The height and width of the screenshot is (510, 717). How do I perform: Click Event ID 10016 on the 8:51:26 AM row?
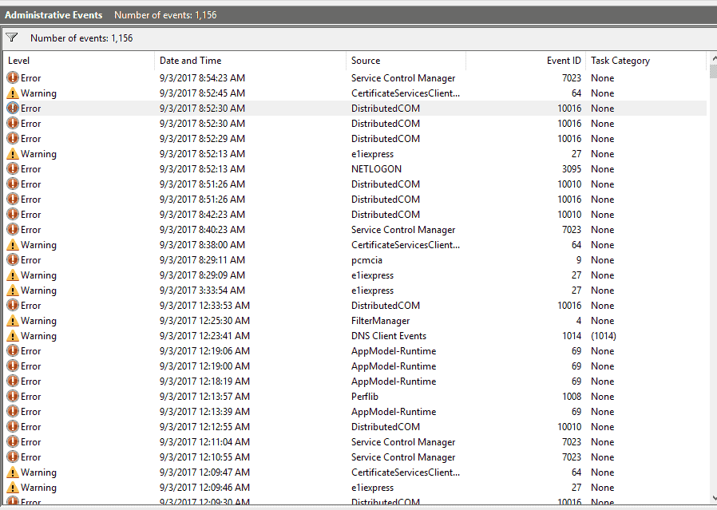pos(569,200)
